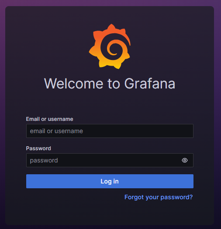Focus the Email or username input field
The image size is (221, 229).
coord(110,131)
